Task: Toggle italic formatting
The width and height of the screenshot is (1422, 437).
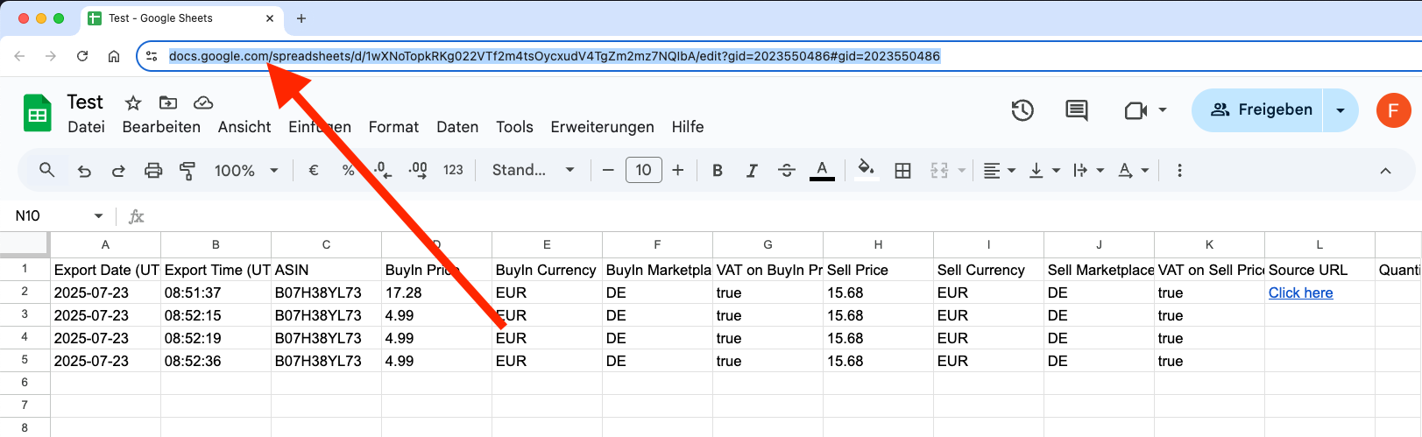Action: (x=752, y=171)
